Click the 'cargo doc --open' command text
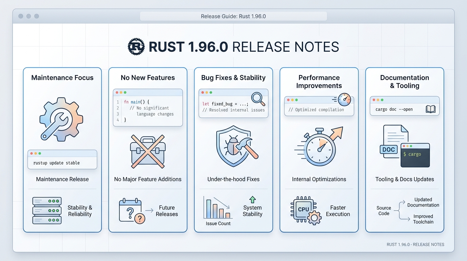467x261 pixels. 394,109
